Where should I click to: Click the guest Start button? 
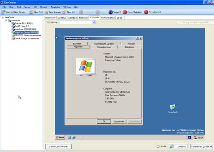click(60, 137)
